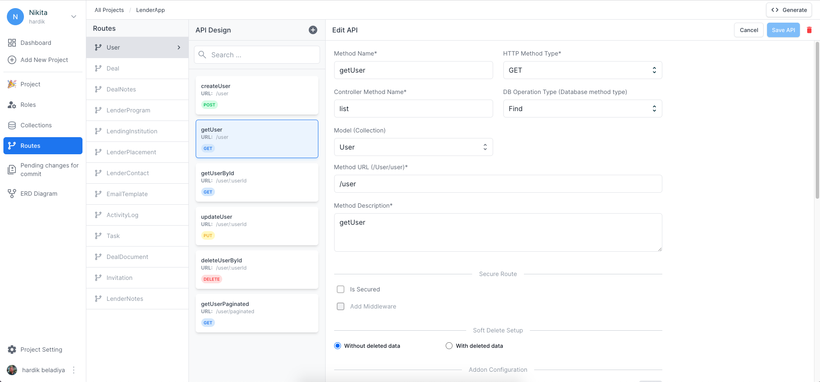Click the red trash delete icon
The image size is (820, 382).
(809, 30)
